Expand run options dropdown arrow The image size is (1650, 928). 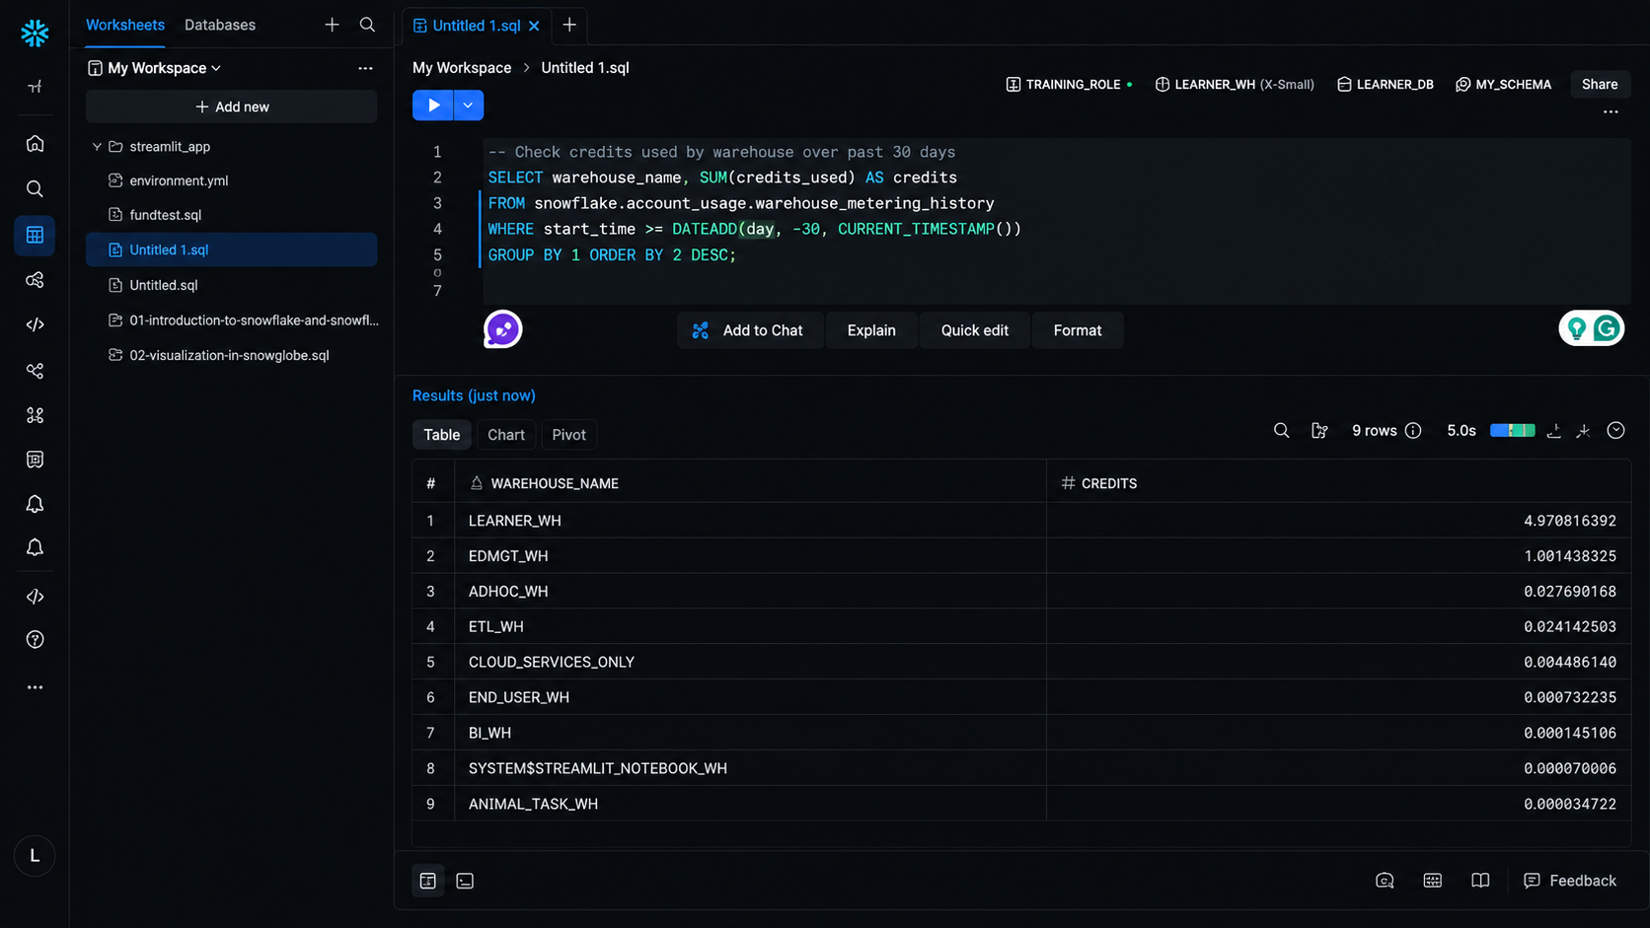click(469, 106)
